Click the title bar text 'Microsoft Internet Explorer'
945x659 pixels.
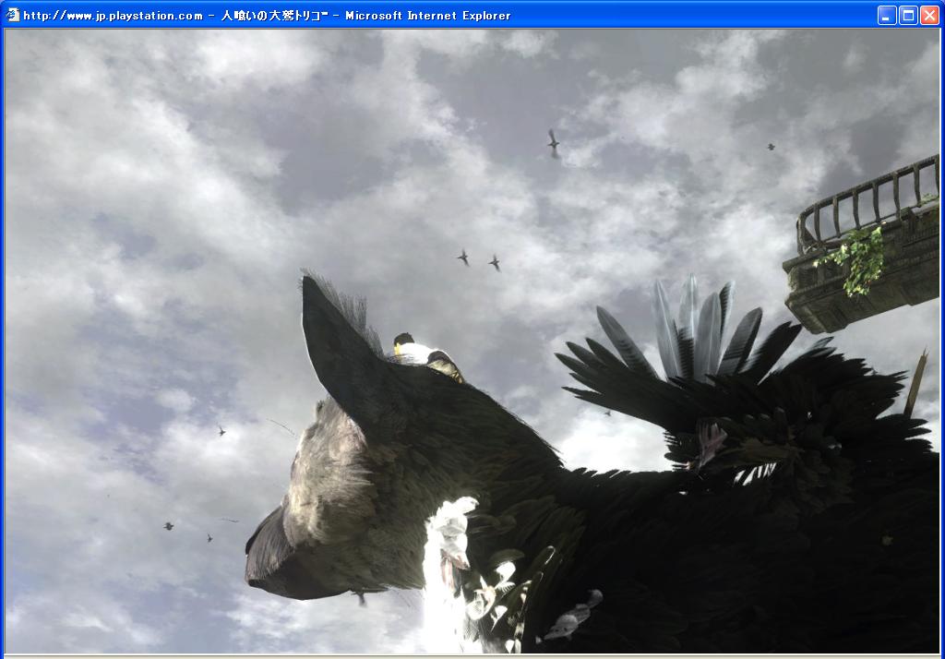(x=428, y=16)
